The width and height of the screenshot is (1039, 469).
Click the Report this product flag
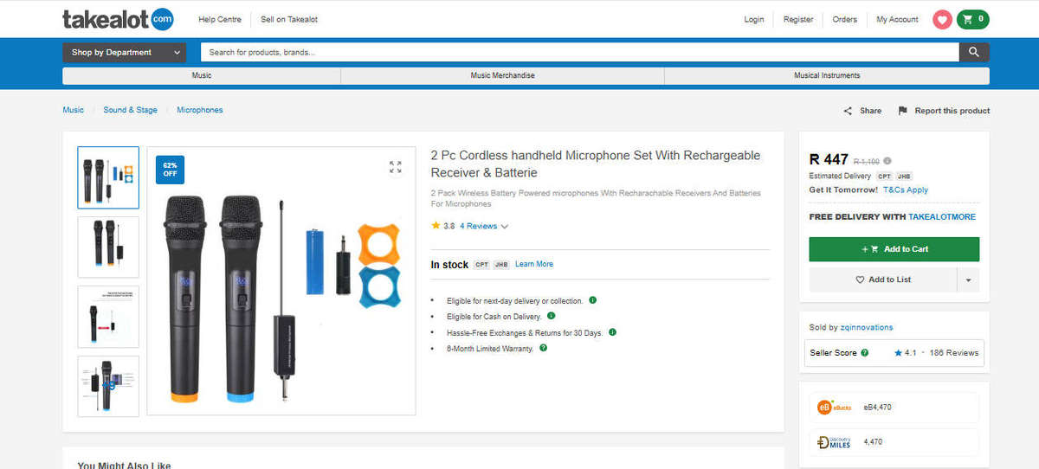pos(902,111)
